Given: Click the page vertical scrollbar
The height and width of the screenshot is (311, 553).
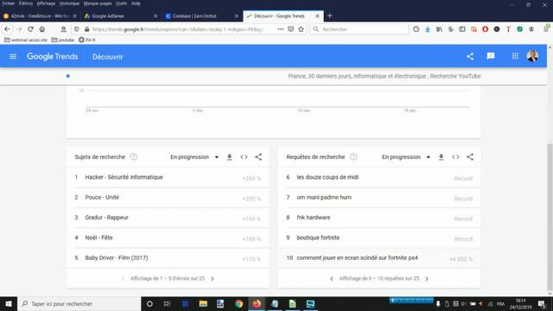Looking at the screenshot, I should [x=550, y=216].
